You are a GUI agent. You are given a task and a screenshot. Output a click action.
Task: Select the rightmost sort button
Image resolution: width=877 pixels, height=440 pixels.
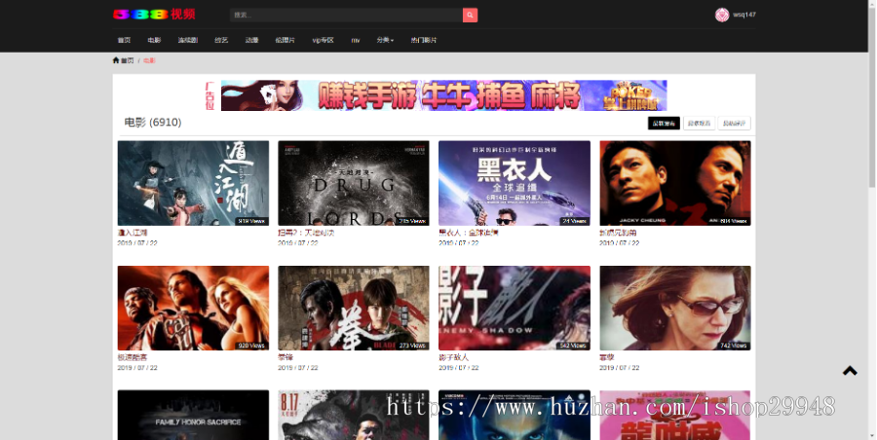(x=734, y=123)
